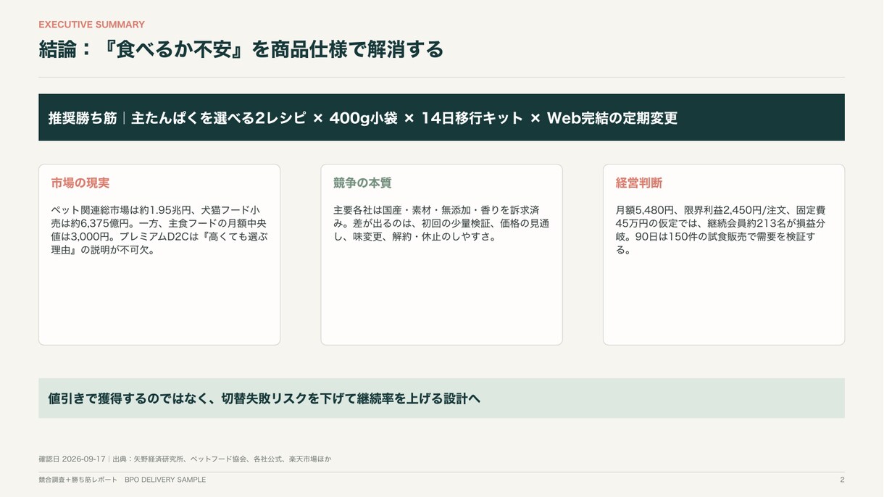Image resolution: width=884 pixels, height=497 pixels.
Task: Click footer text BPO DELIVERY SAMPLE
Action: pyautogui.click(x=165, y=480)
